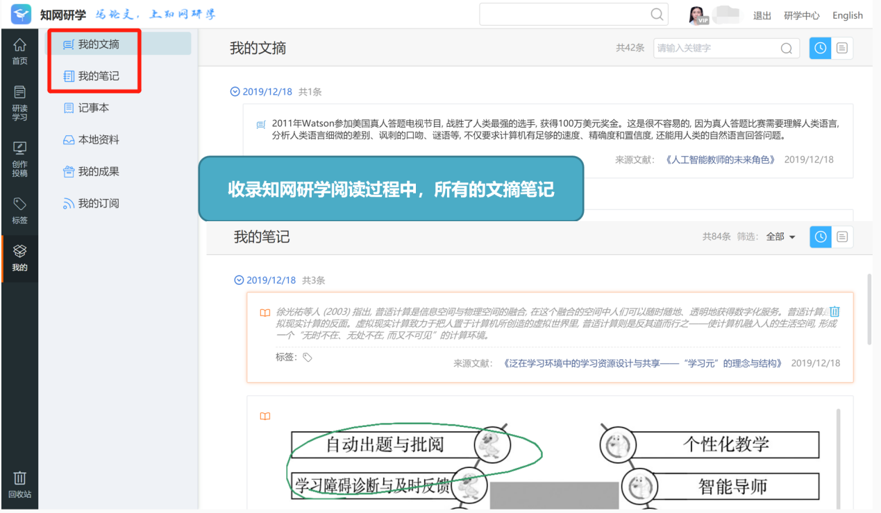Collapse the 2019/12/18 group in 我的文摘

[x=235, y=92]
